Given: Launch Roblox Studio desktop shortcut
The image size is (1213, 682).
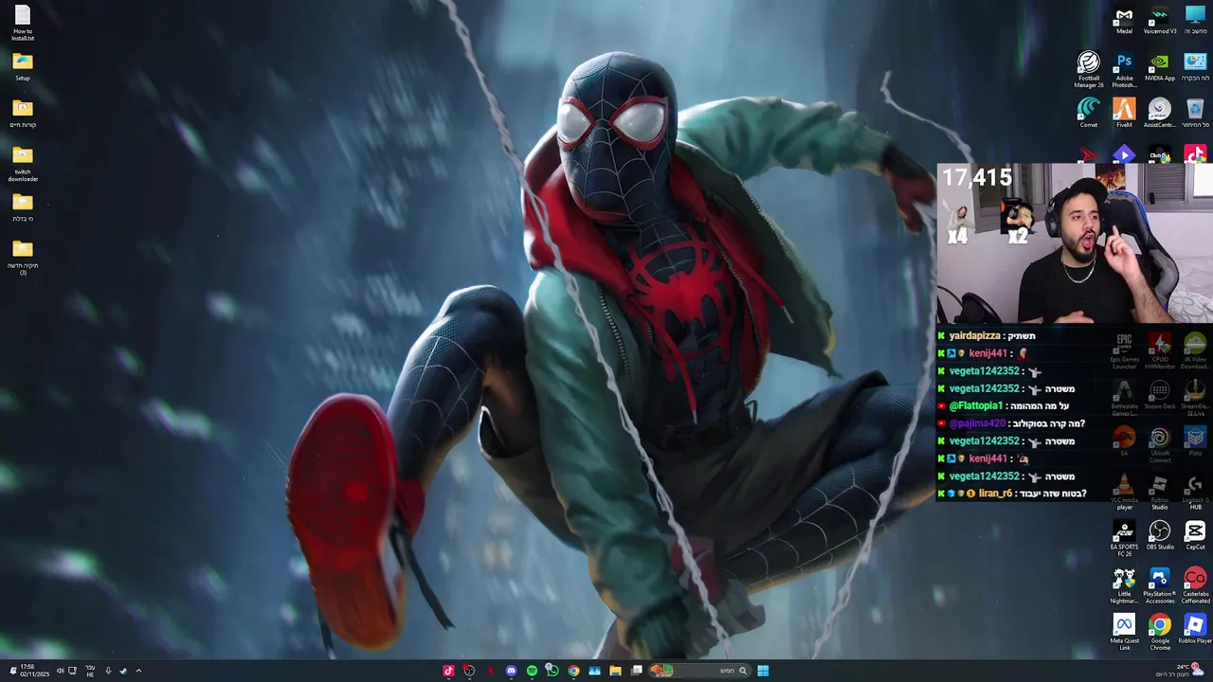Looking at the screenshot, I should (1160, 493).
